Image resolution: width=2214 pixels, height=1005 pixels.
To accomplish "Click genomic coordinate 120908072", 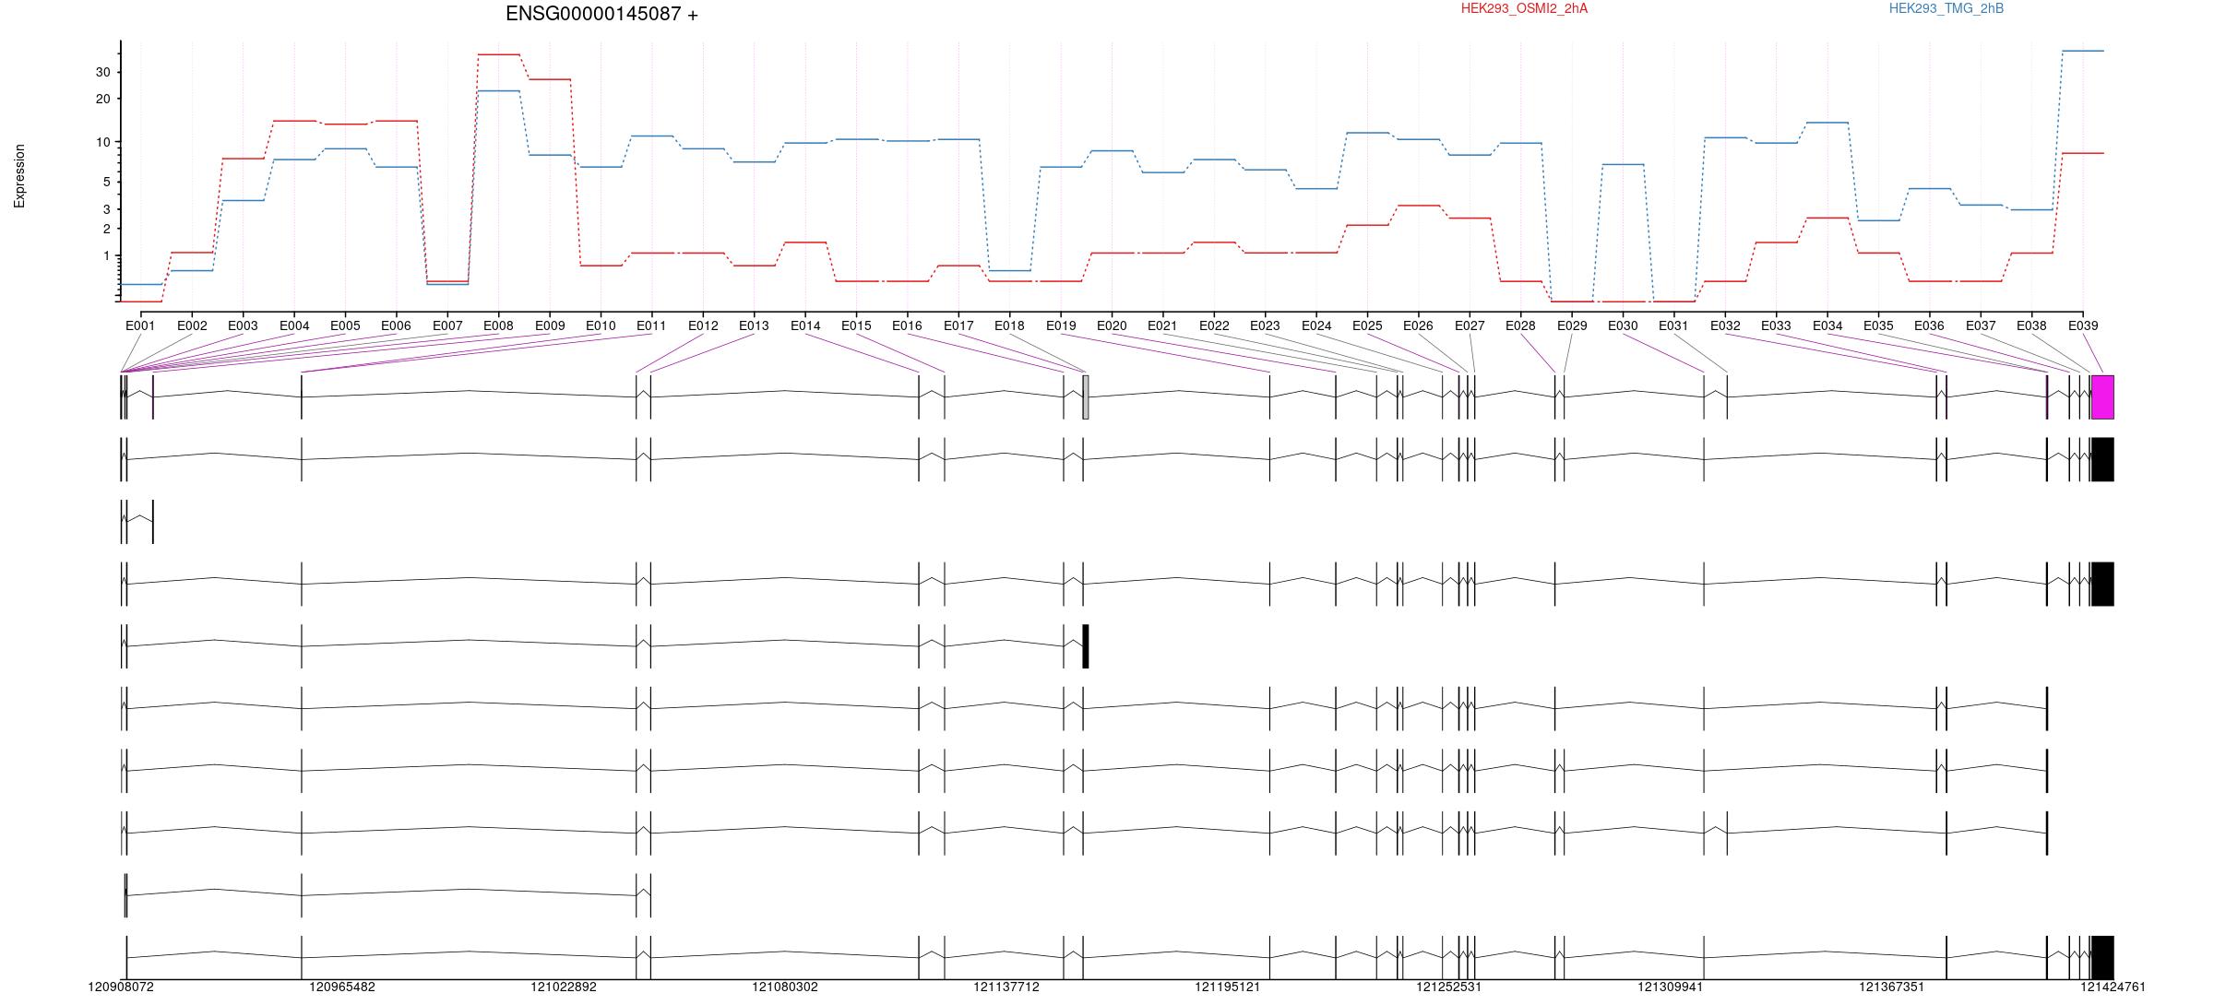I will pyautogui.click(x=121, y=987).
